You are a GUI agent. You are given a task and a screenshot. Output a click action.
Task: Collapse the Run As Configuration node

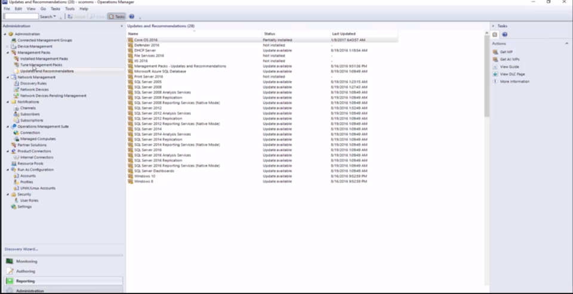tap(7, 169)
